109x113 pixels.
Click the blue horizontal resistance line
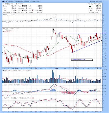pos(79,33)
